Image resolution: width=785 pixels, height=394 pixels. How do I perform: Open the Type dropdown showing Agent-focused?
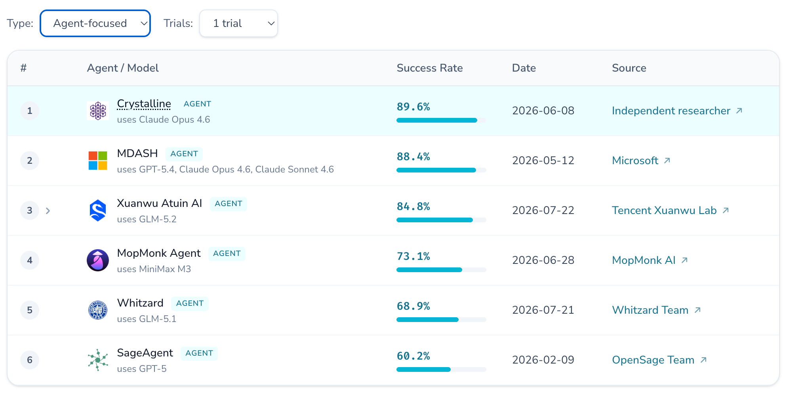(95, 23)
